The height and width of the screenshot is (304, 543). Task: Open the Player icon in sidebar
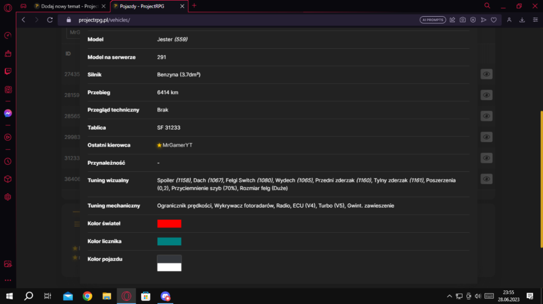[8, 138]
